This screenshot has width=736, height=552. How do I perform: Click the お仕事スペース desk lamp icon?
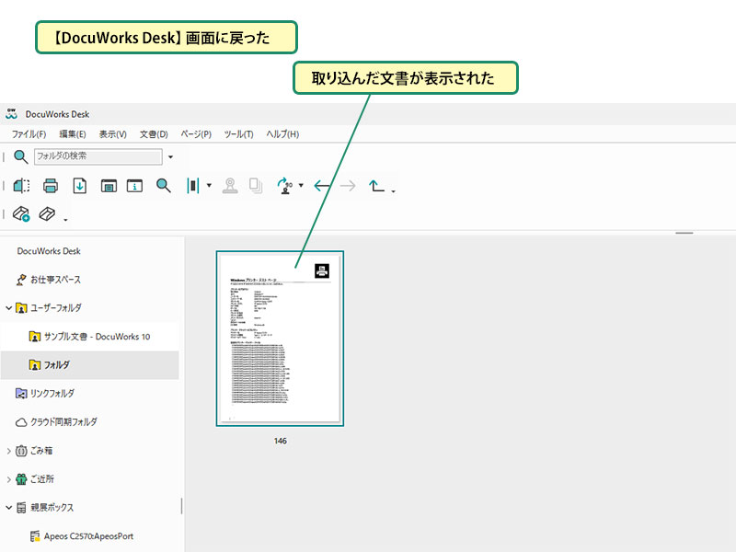tap(21, 280)
